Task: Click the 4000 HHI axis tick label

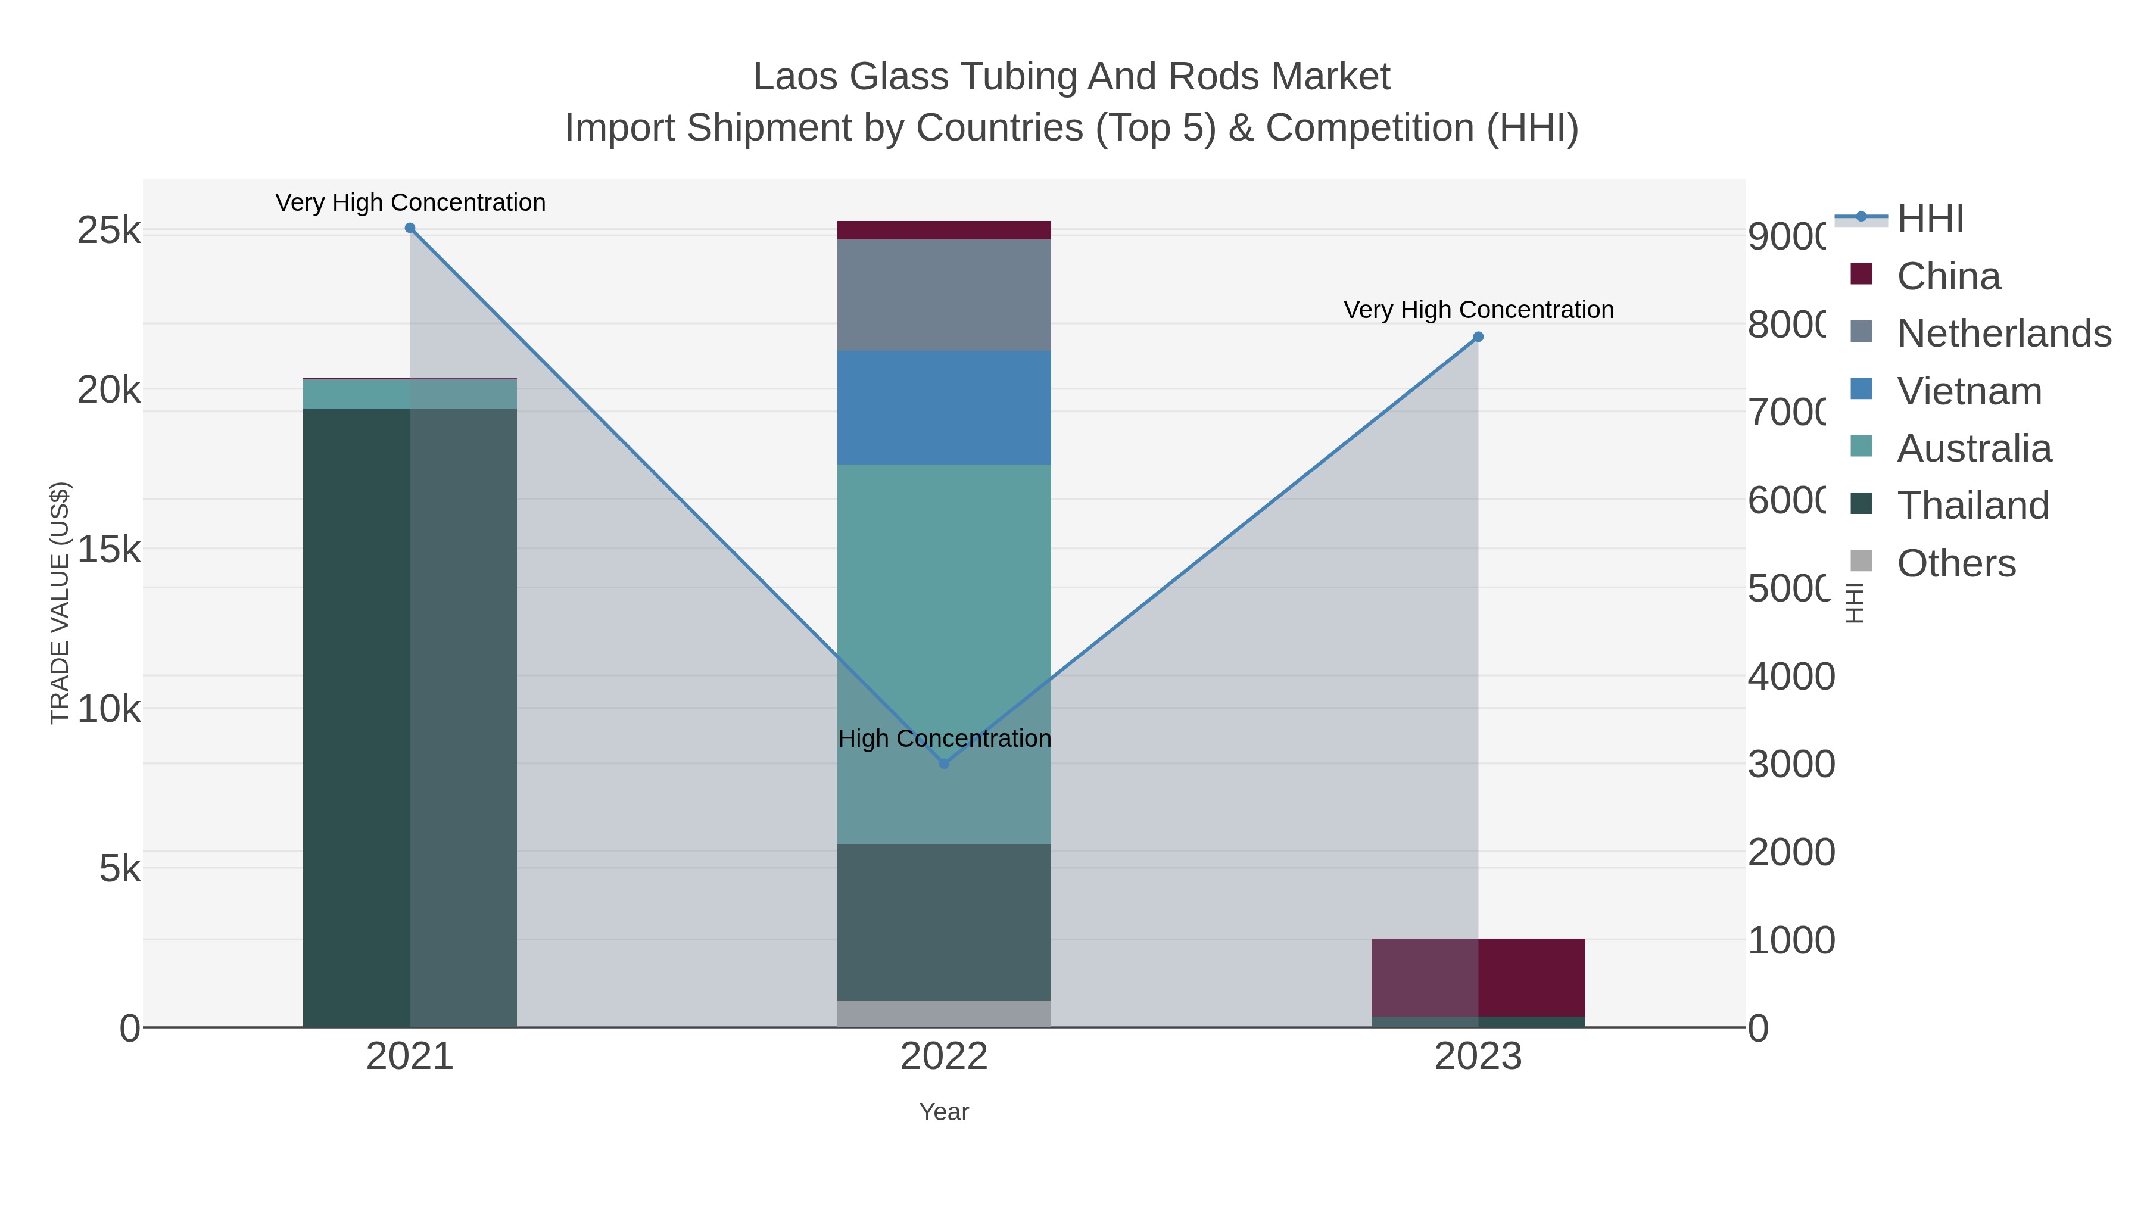Action: (1791, 676)
